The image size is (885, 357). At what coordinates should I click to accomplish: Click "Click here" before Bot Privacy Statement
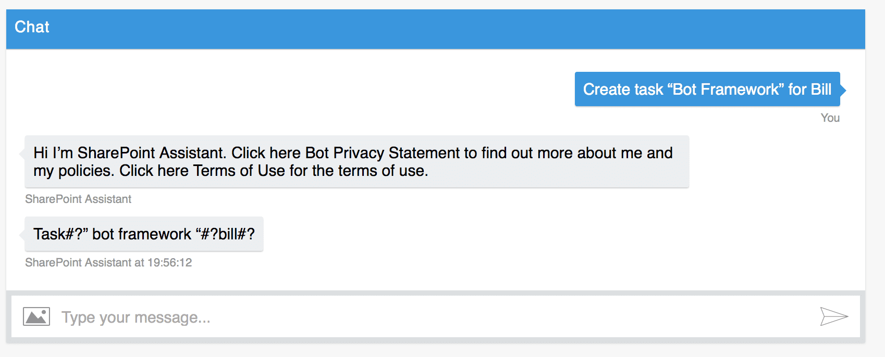[x=266, y=153]
